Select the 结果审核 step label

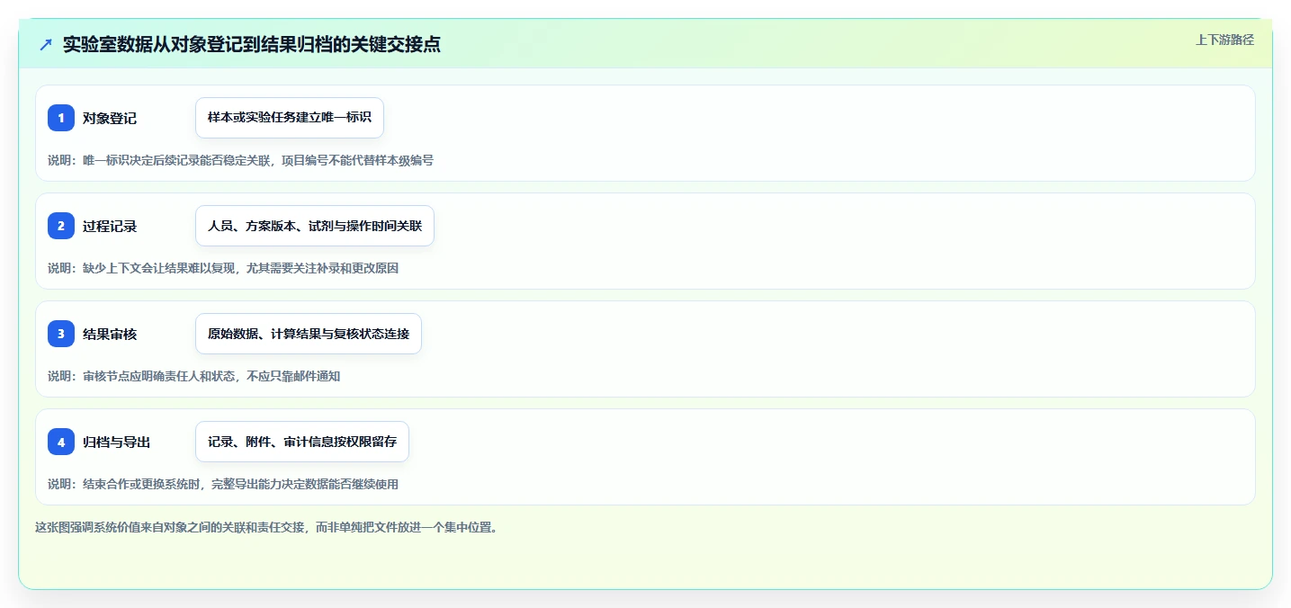click(x=110, y=334)
